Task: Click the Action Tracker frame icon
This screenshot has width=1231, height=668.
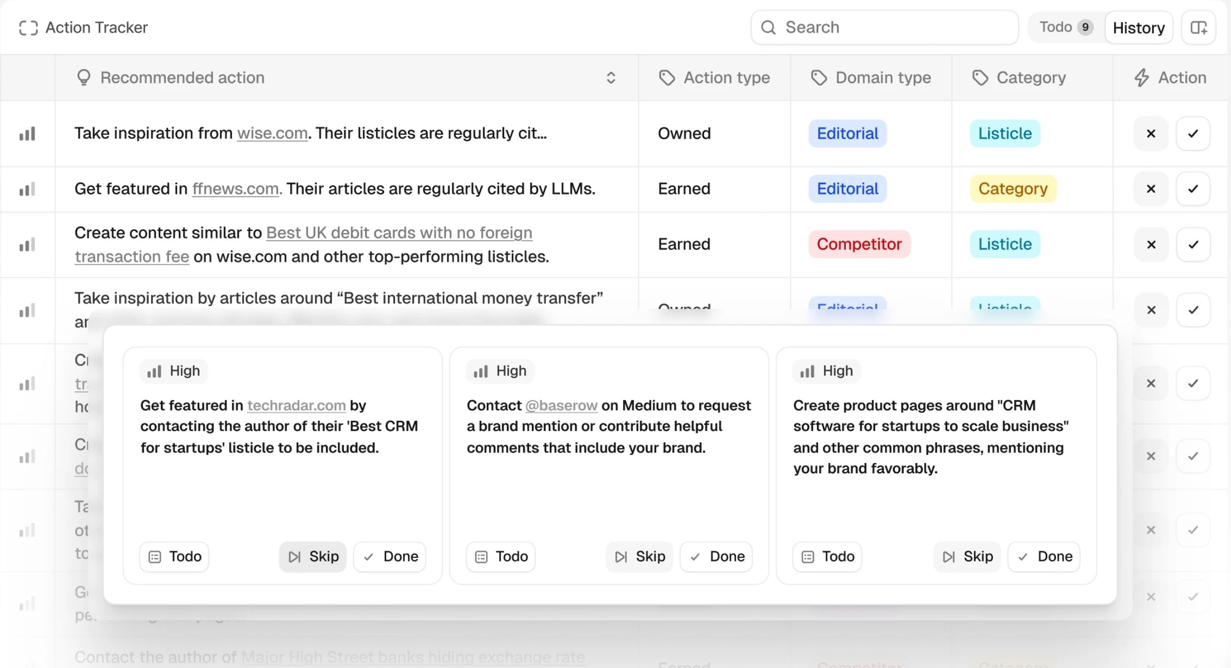Action: click(28, 28)
